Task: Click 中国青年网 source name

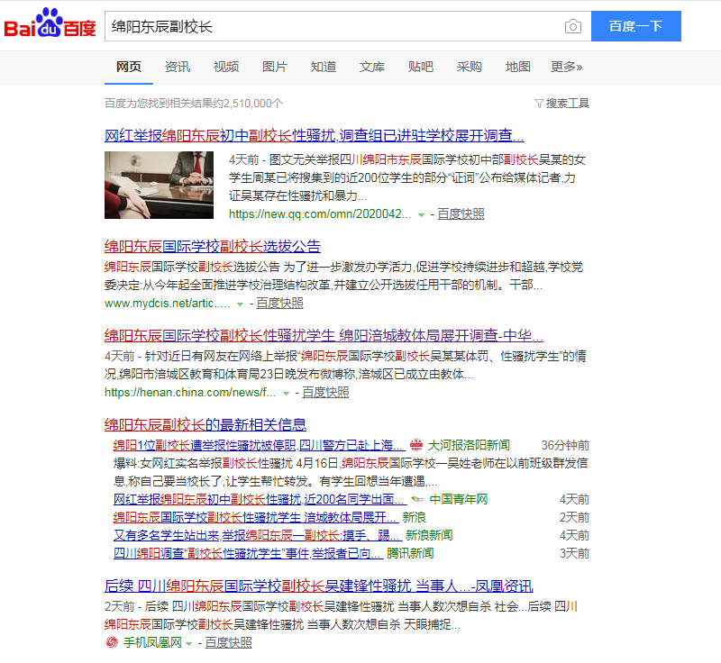Action: 459,499
